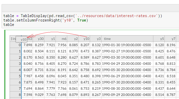Select cell 8.504 in row 1
Screen dimensions: 179x99
(x=39, y=51)
